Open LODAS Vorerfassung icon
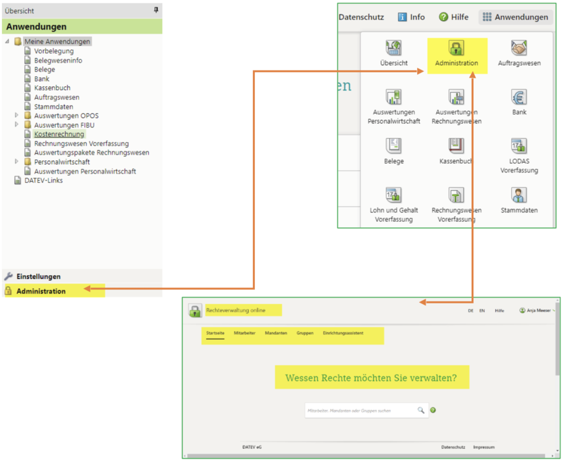Viewport: 564px width, 462px height. (x=519, y=146)
